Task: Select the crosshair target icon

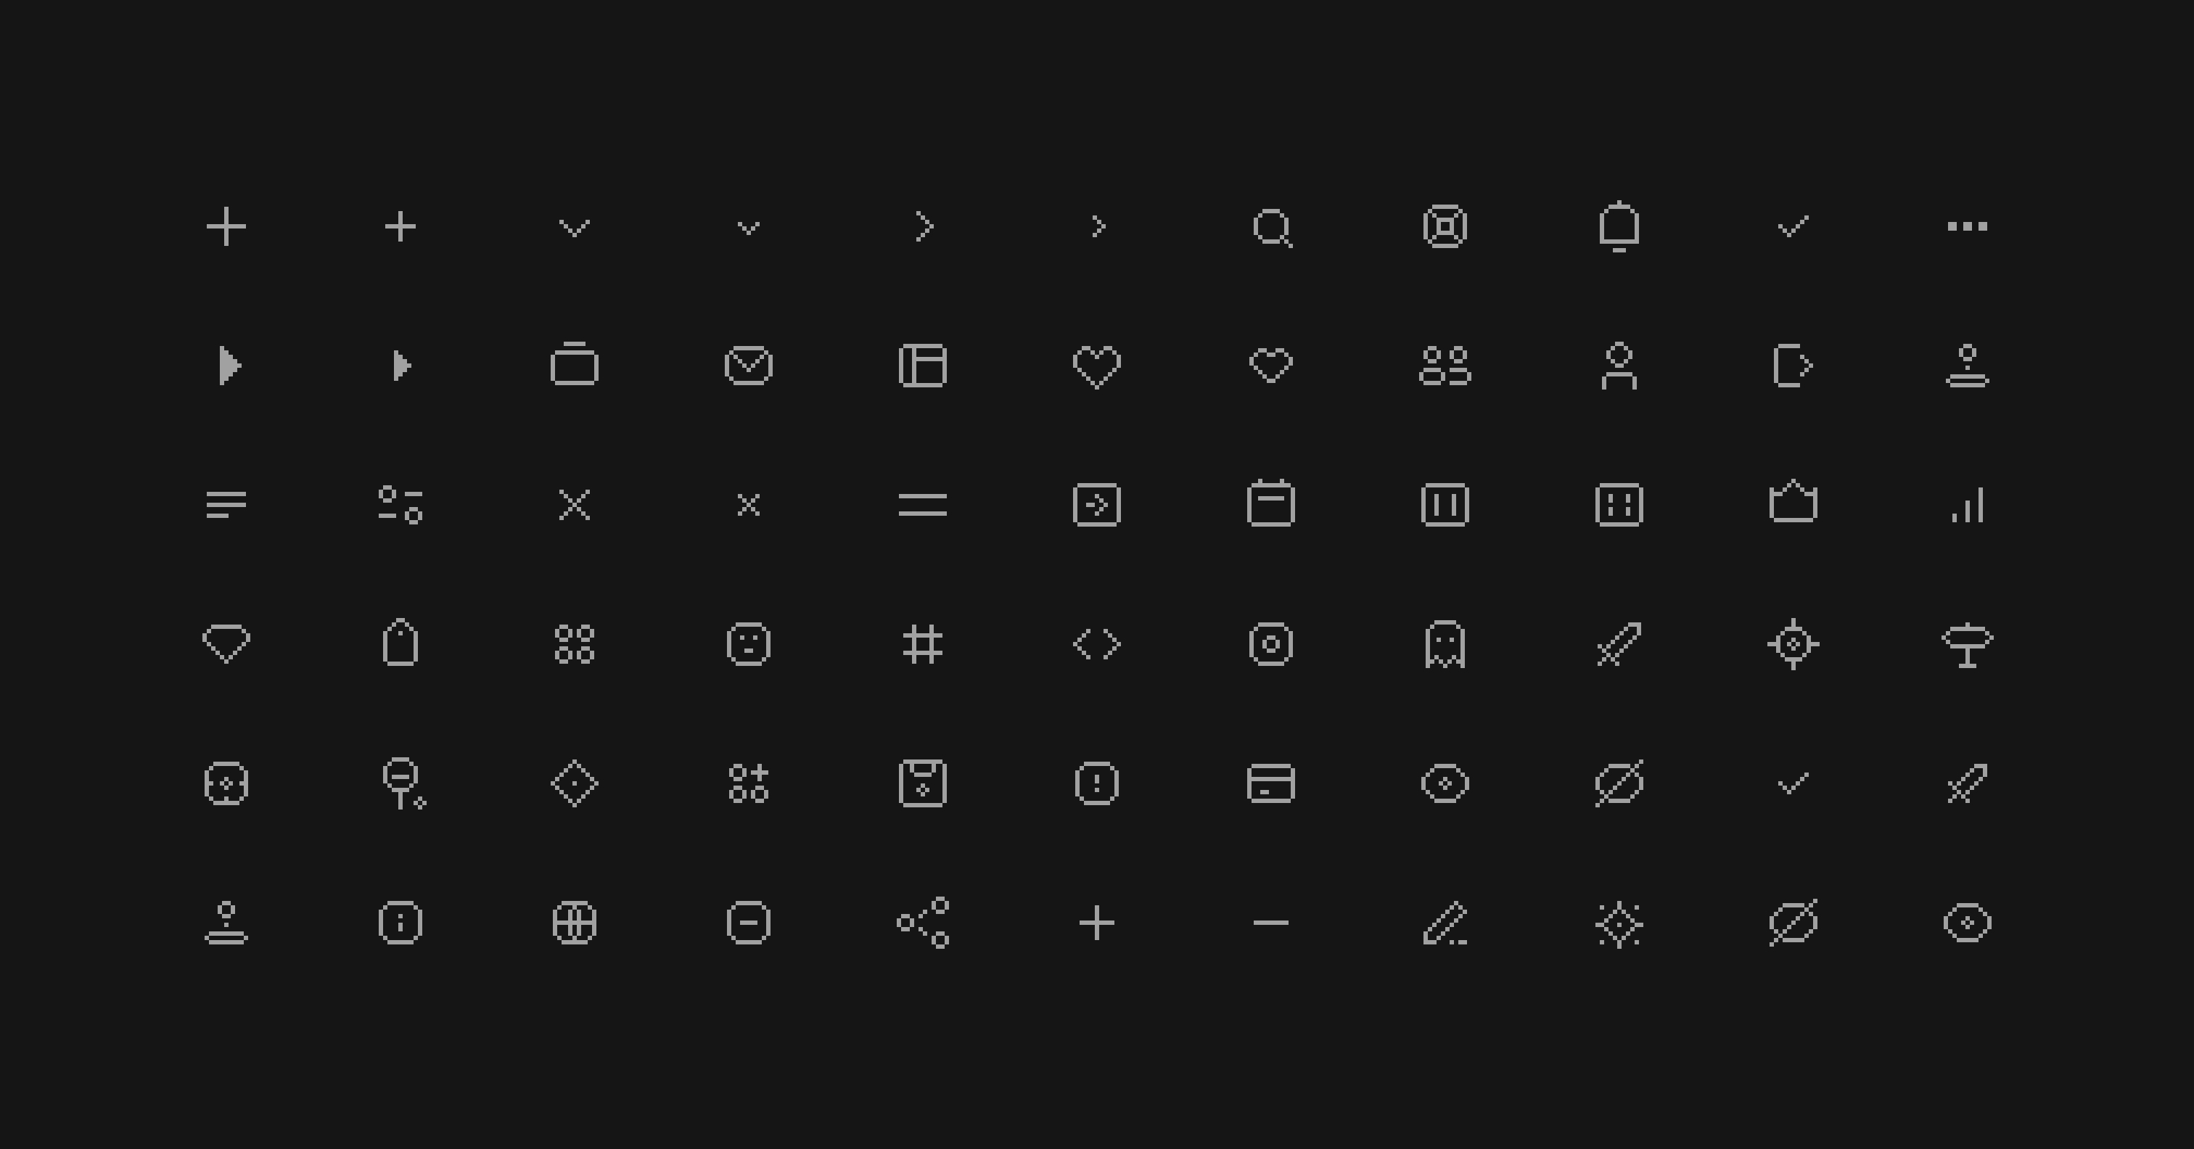Action: [x=1794, y=645]
